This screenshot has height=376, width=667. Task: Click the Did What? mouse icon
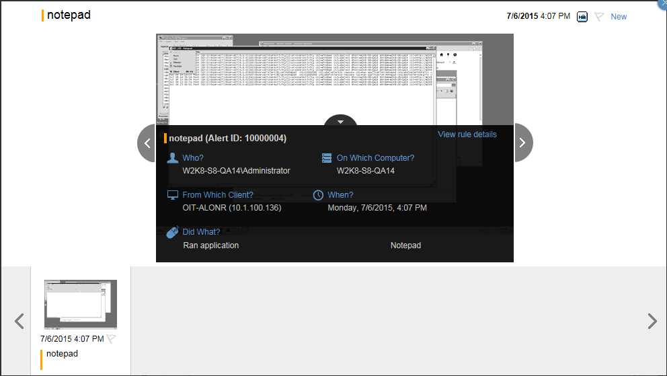173,232
